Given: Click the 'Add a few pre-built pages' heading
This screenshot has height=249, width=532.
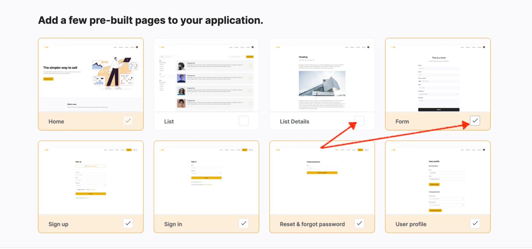Looking at the screenshot, I should point(151,20).
